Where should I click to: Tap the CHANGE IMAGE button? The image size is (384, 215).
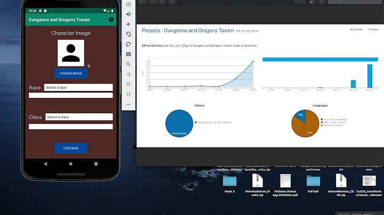click(x=71, y=73)
